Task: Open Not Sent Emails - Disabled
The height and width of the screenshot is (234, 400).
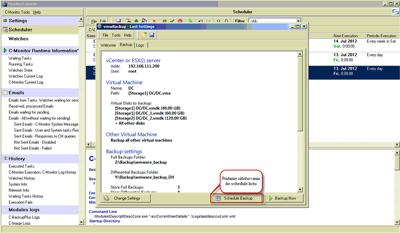Action: click(x=35, y=142)
